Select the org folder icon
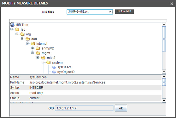 [x=22, y=34]
